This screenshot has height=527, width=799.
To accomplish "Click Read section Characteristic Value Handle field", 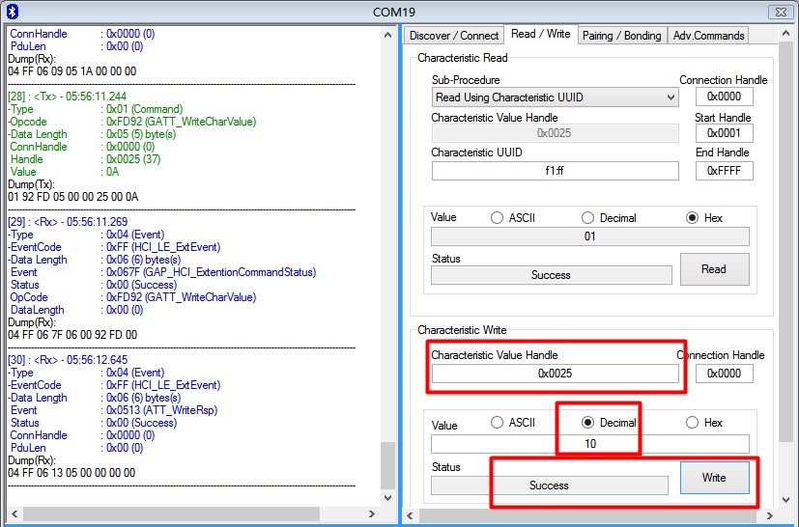I will (555, 133).
